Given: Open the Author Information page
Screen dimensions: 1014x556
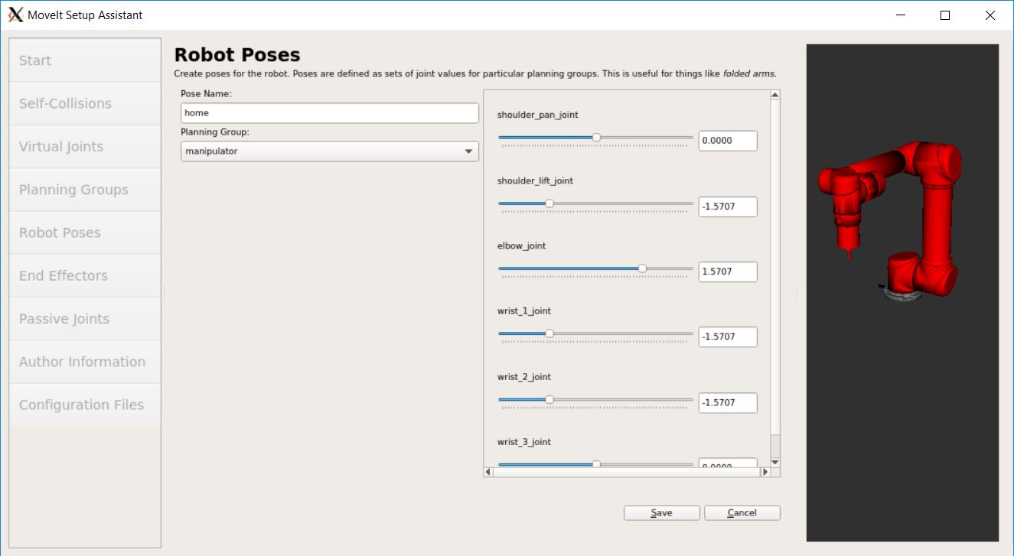Looking at the screenshot, I should 84,361.
